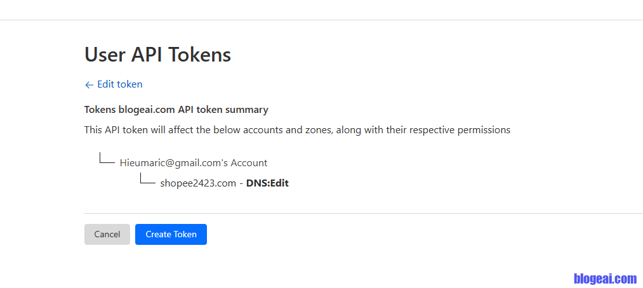The image size is (643, 288).
Task: Click the bold DNS:Edit permission label
Action: point(267,183)
